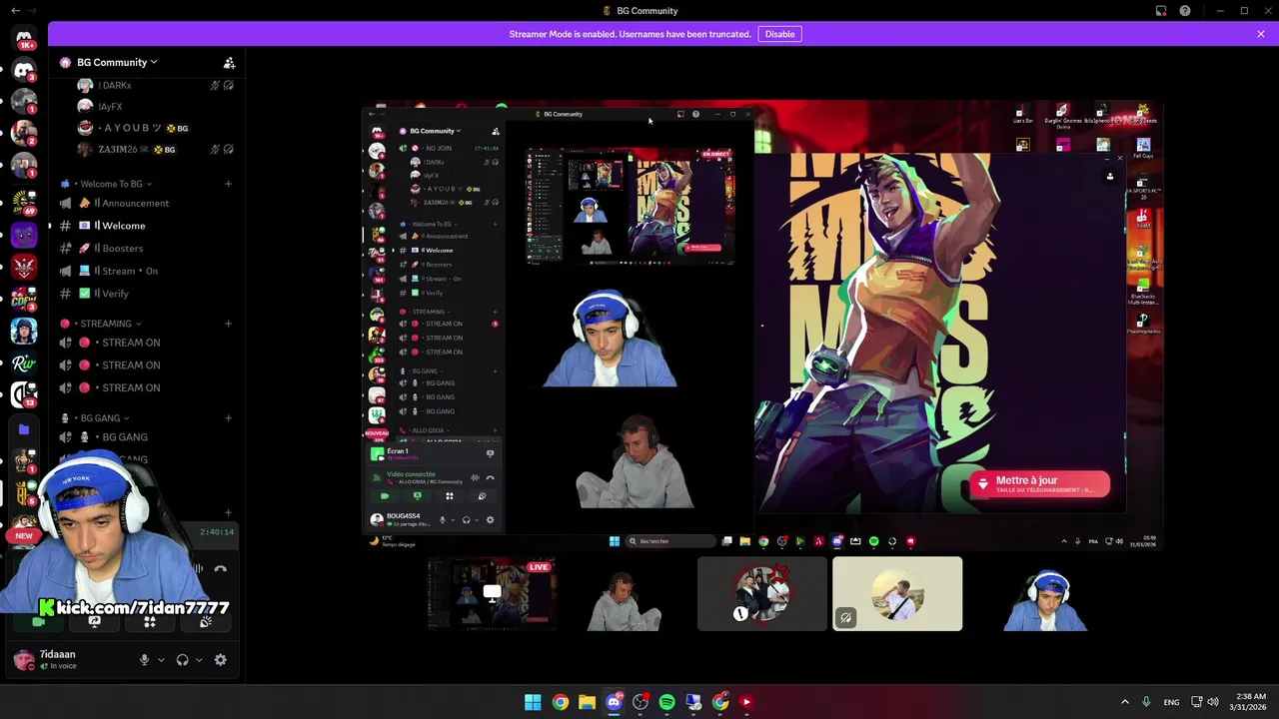Open Help icon in title bar

point(1185,11)
